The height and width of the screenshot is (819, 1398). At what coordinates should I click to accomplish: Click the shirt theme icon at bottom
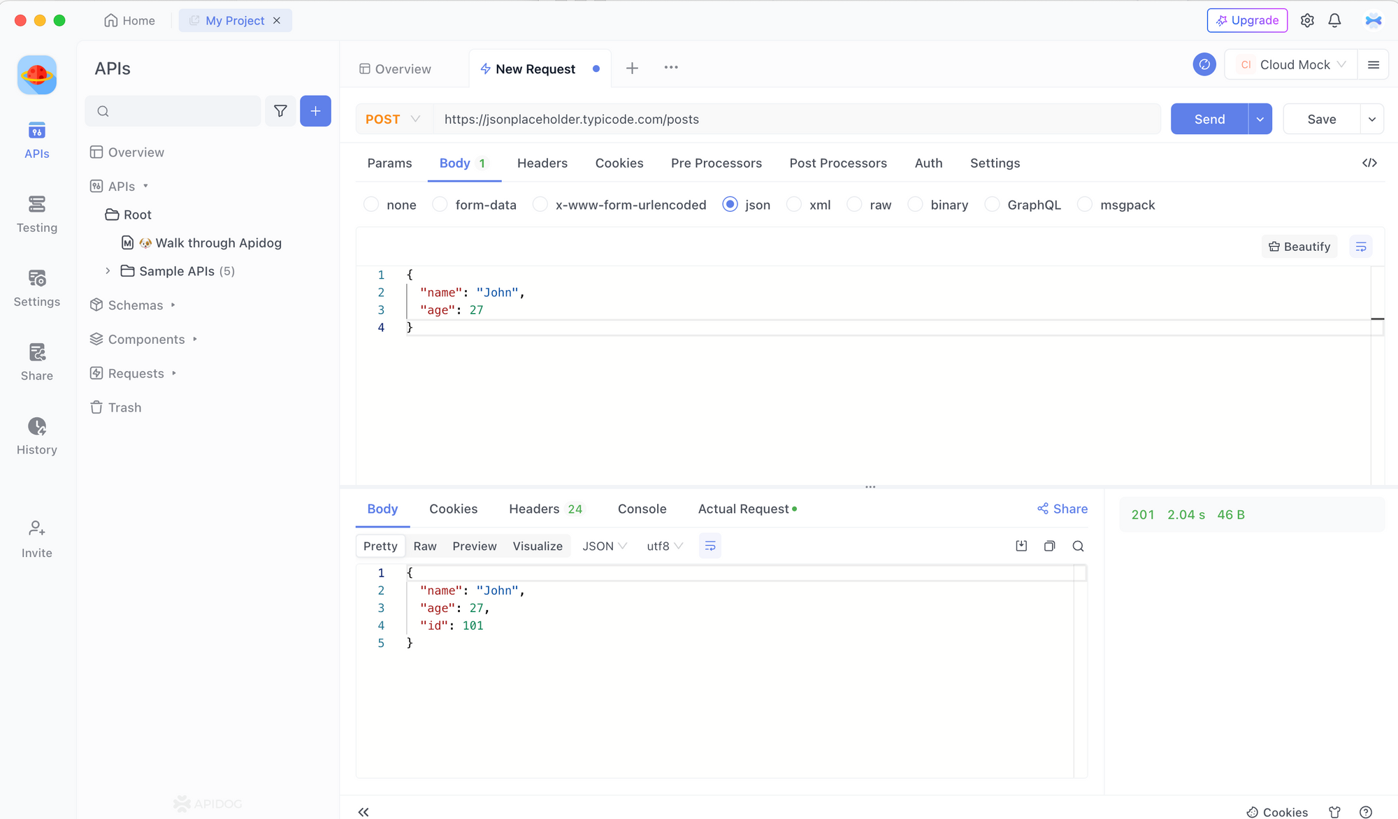click(1334, 812)
